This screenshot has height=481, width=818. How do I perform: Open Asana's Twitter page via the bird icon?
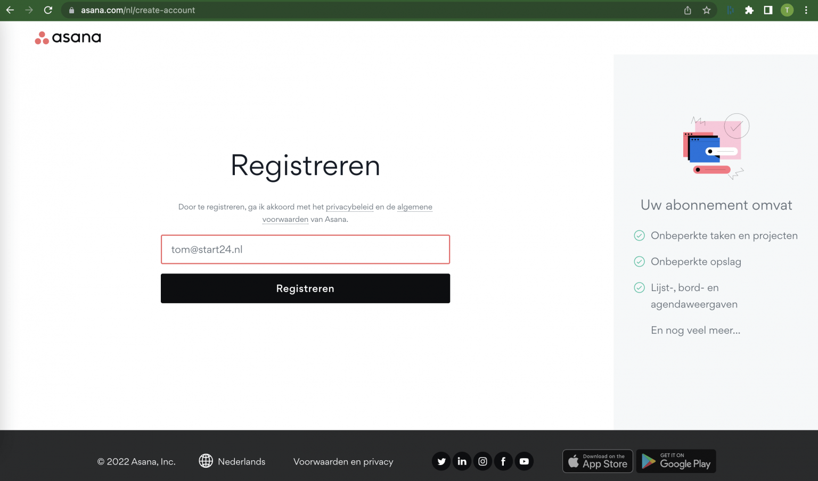(x=441, y=461)
